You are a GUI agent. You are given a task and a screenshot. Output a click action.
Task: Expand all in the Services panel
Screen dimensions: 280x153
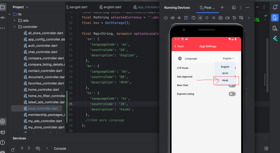coord(22,148)
